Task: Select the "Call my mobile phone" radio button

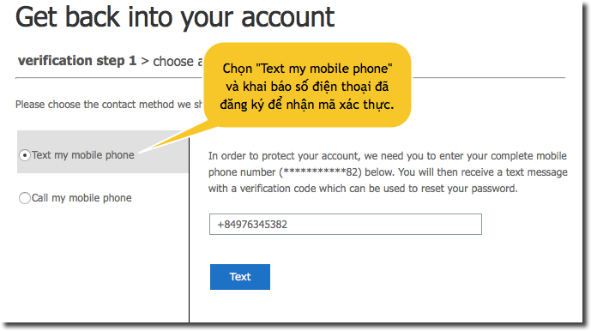Action: coord(25,198)
